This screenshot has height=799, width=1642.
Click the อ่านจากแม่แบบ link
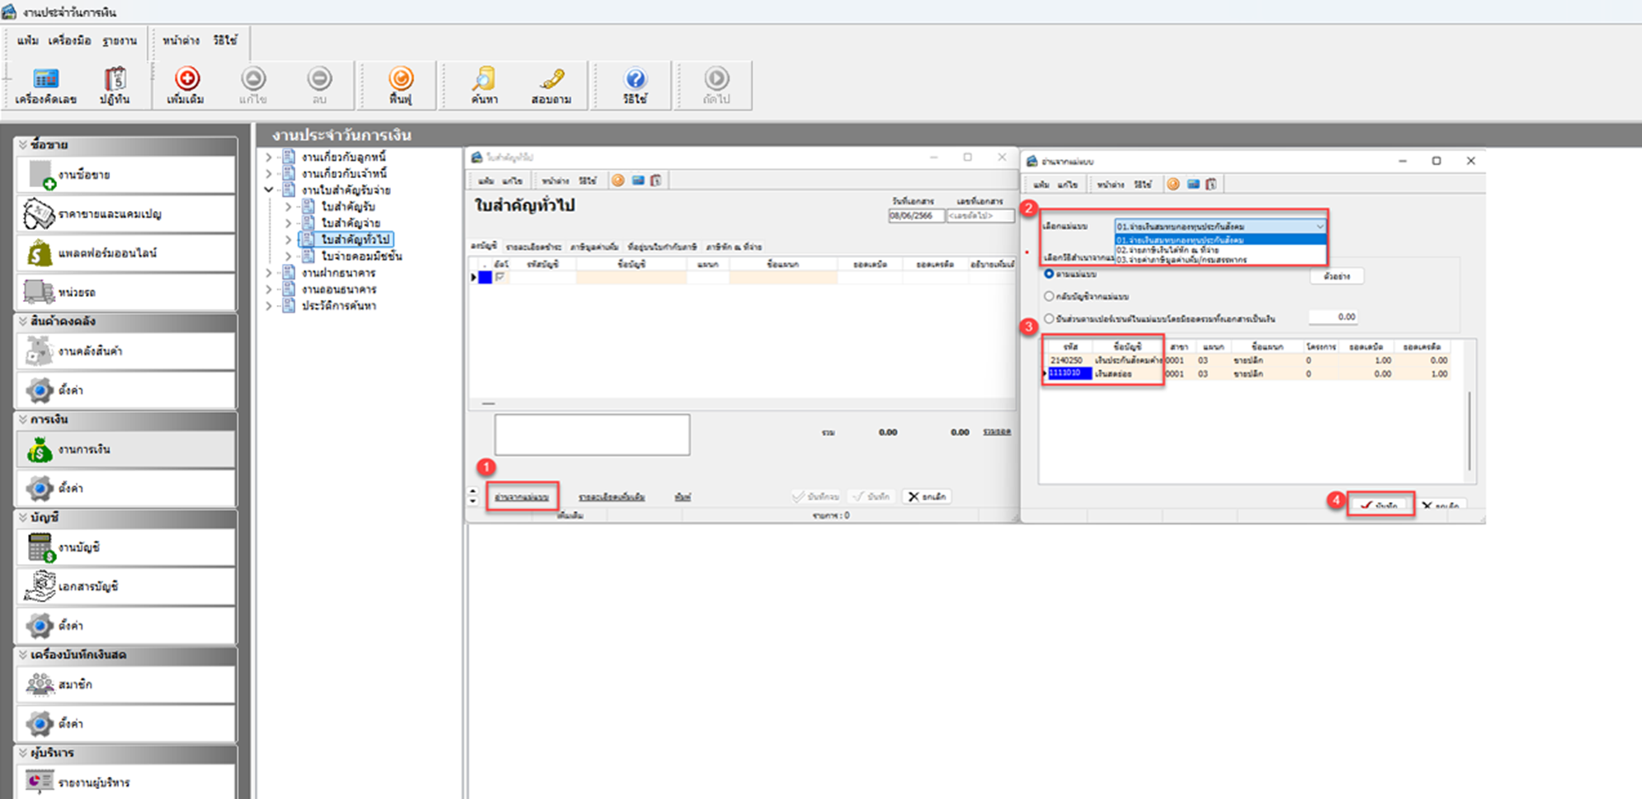521,497
